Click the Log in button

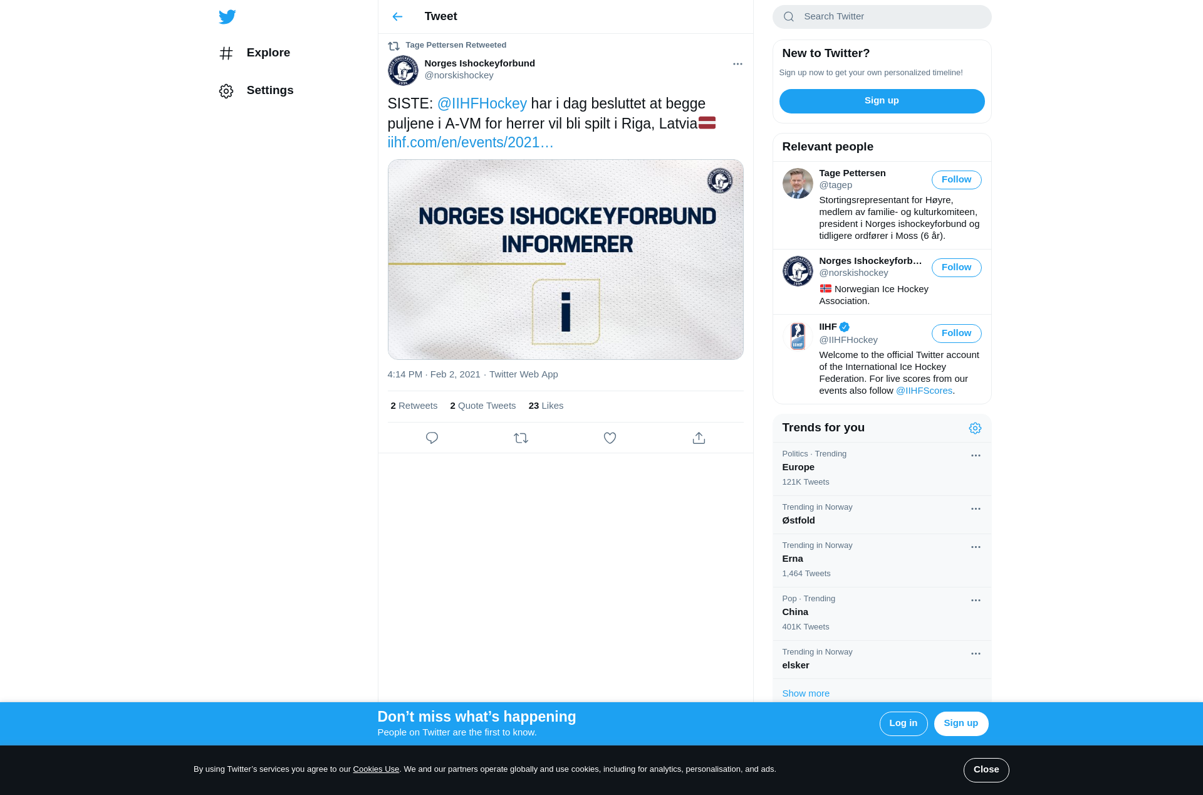(903, 724)
